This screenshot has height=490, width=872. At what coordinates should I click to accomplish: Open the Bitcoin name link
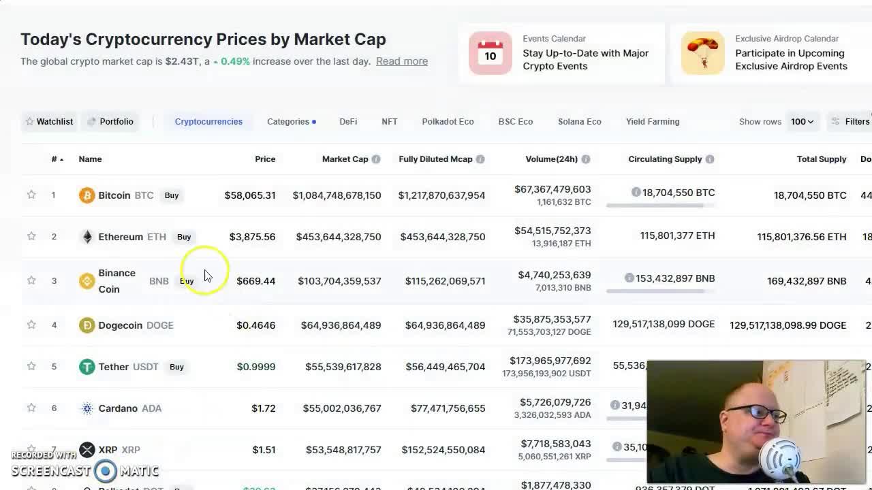[x=114, y=195]
